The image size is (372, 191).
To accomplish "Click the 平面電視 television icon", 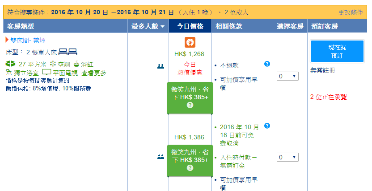I will pyautogui.click(x=46, y=72).
